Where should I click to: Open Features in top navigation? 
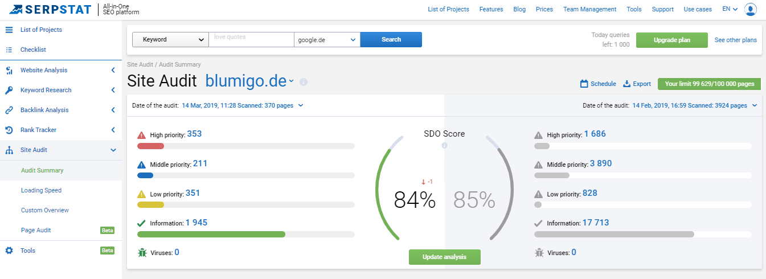click(491, 9)
